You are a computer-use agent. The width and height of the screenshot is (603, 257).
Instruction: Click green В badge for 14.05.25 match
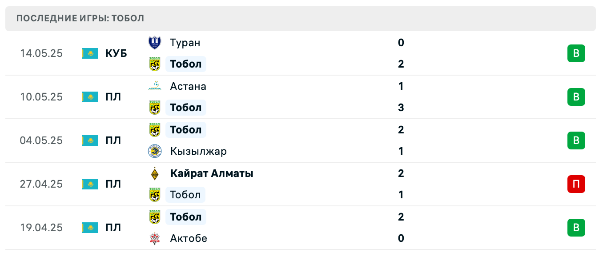coord(576,53)
